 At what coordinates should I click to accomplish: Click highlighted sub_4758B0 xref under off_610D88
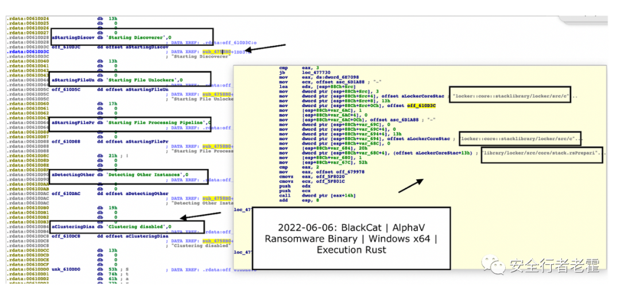216,146
